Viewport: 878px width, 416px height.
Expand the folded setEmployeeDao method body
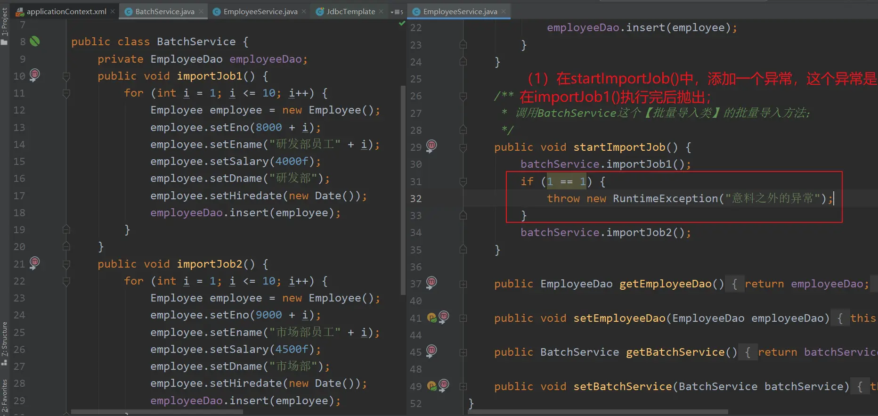pyautogui.click(x=463, y=318)
